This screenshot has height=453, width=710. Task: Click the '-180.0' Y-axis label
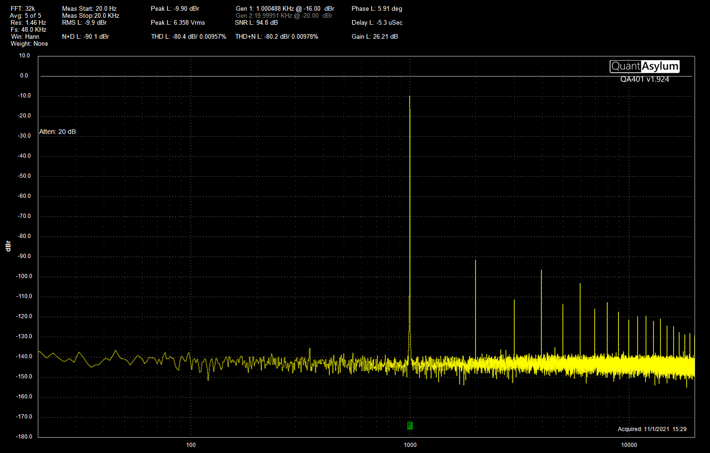23,437
